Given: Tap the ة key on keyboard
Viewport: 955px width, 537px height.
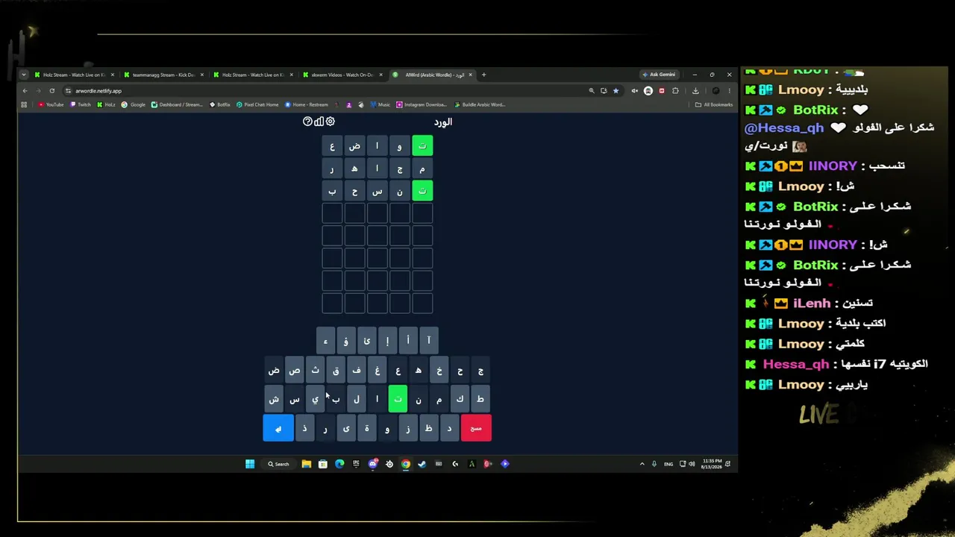Looking at the screenshot, I should coord(366,428).
